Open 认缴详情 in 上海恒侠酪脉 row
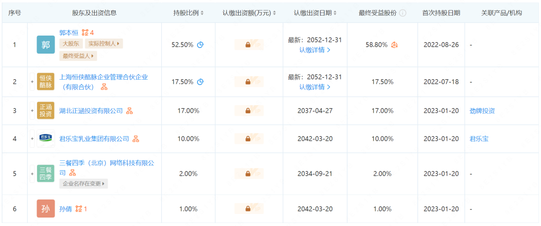This screenshot has height=226, width=541. pyautogui.click(x=315, y=87)
